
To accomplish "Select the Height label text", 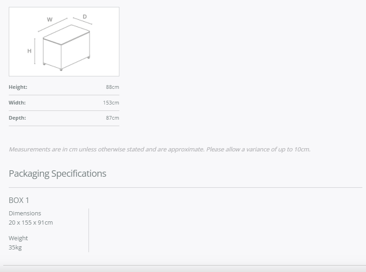I will [x=18, y=87].
